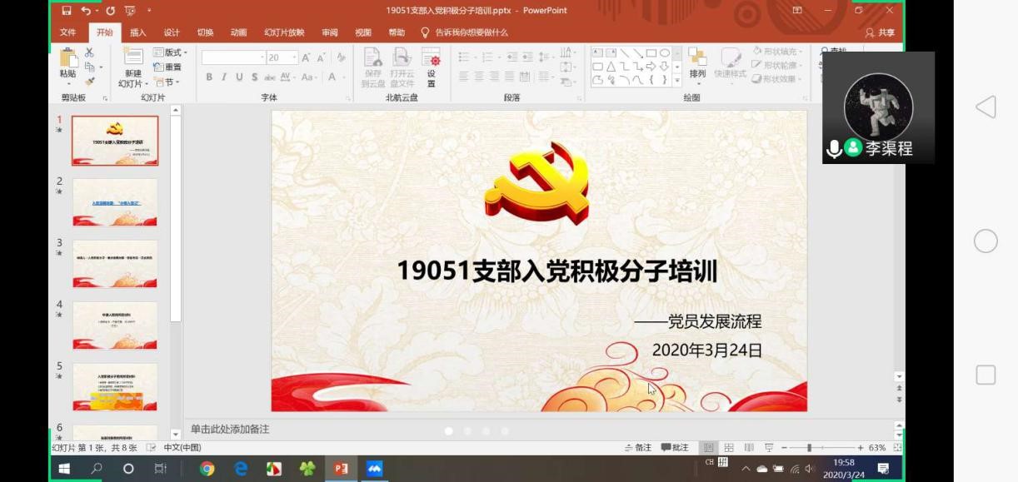This screenshot has height=482, width=1018.
Task: Open Google Chrome from the taskbar
Action: (x=207, y=469)
